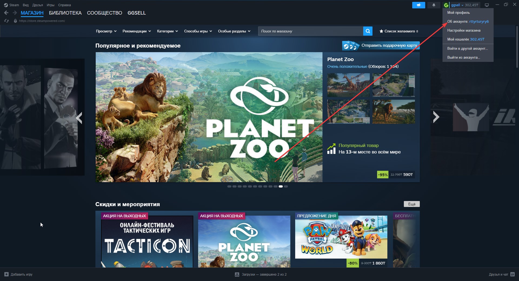Click the downloads tray icon in bottom bar
The width and height of the screenshot is (519, 281).
(237, 274)
